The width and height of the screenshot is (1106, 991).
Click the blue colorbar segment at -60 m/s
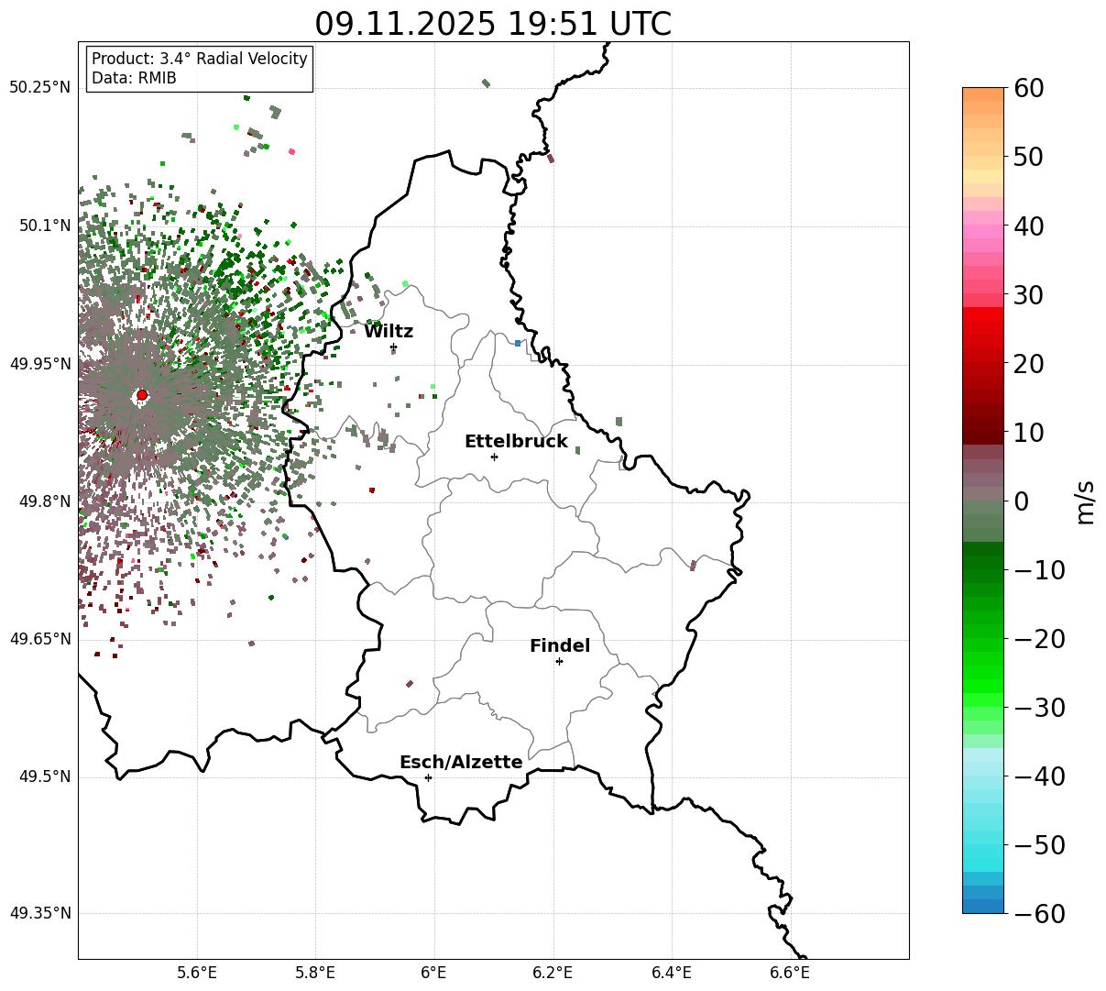pyautogui.click(x=983, y=906)
